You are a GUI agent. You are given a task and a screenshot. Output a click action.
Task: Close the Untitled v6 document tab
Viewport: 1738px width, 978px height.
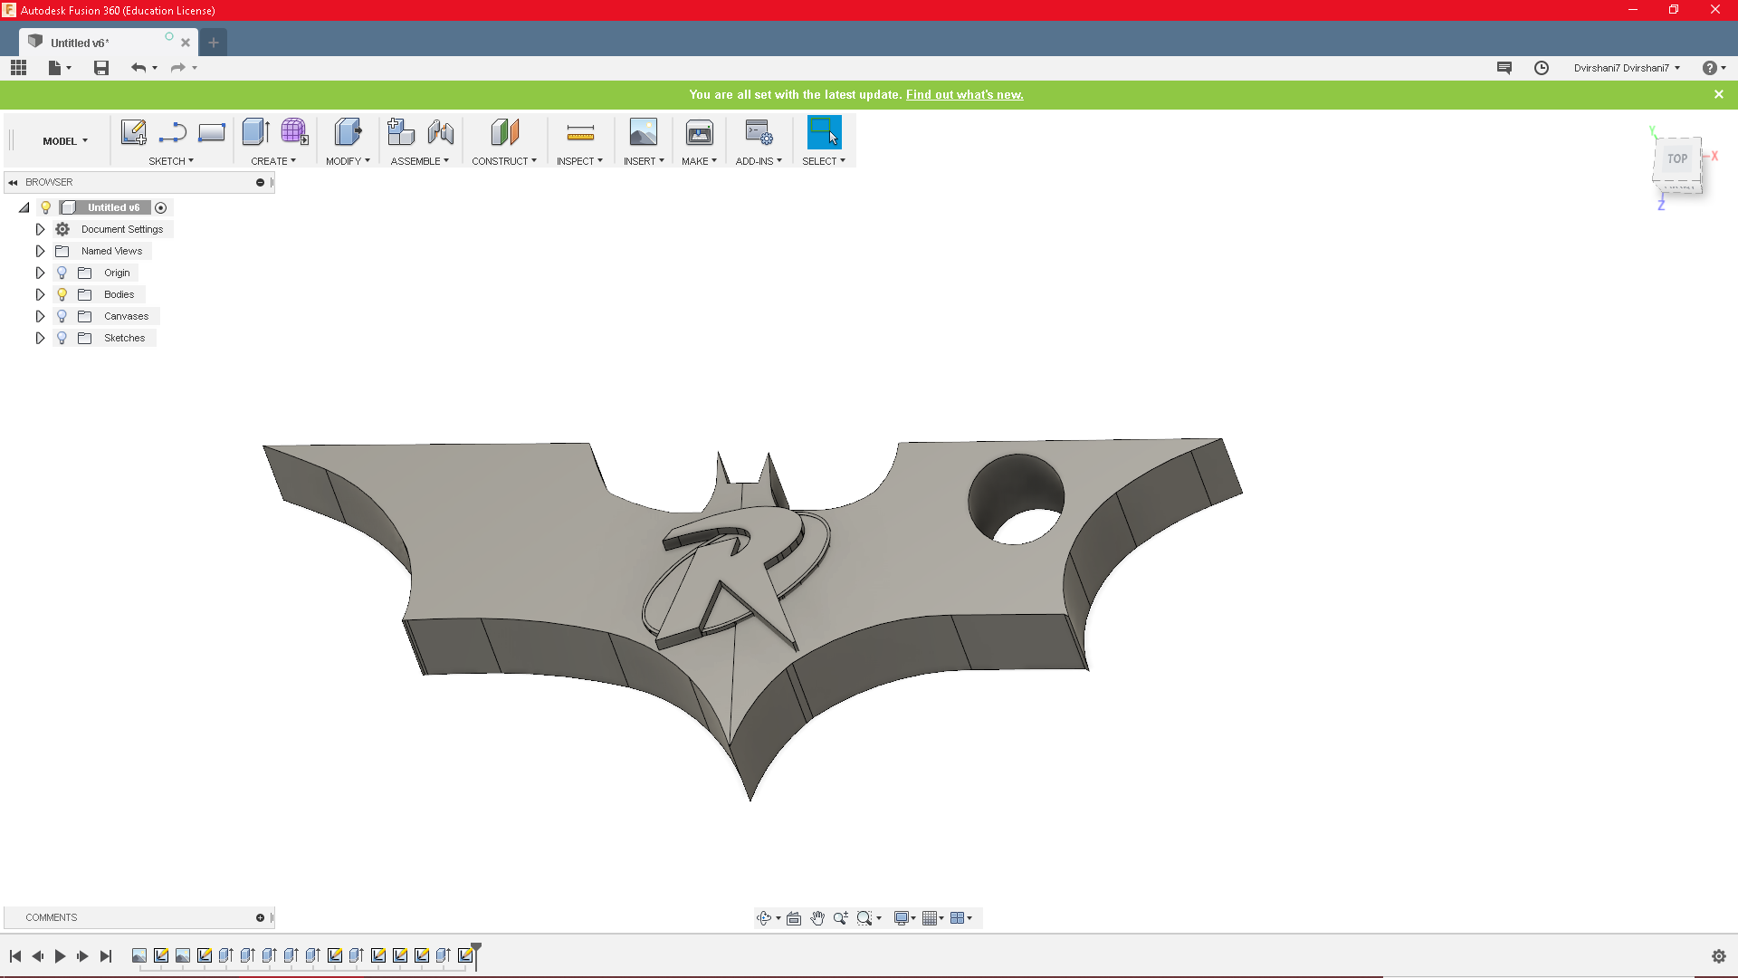pos(186,43)
